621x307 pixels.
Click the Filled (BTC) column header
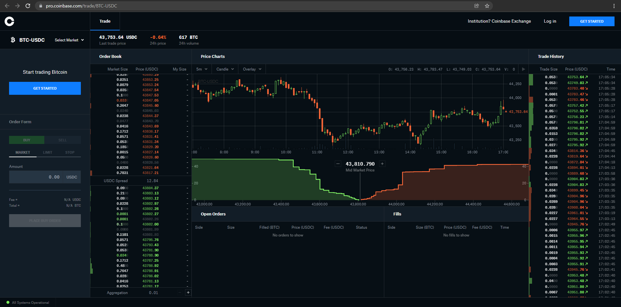click(269, 227)
